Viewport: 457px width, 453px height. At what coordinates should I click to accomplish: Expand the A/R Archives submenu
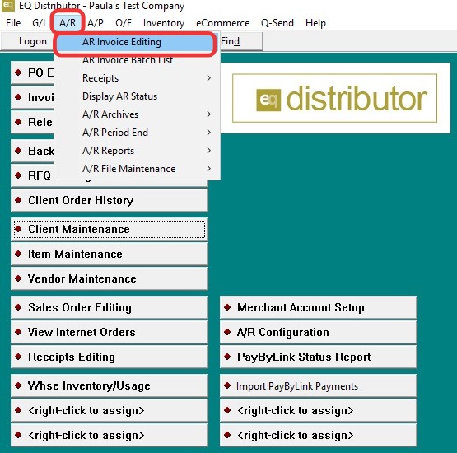point(137,114)
